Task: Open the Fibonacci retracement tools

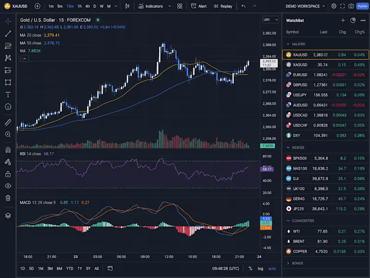Action: (x=8, y=46)
